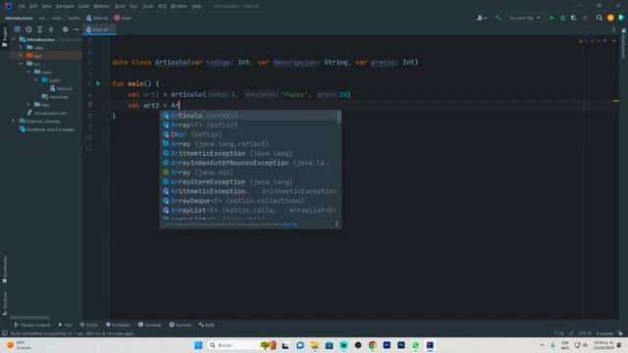Screen dimensions: 628x353
Task: Open WhatsApp from taskbar
Action: (x=416, y=345)
